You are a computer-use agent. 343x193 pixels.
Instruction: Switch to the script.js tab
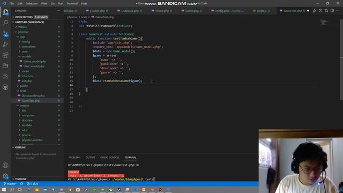pyautogui.click(x=262, y=11)
